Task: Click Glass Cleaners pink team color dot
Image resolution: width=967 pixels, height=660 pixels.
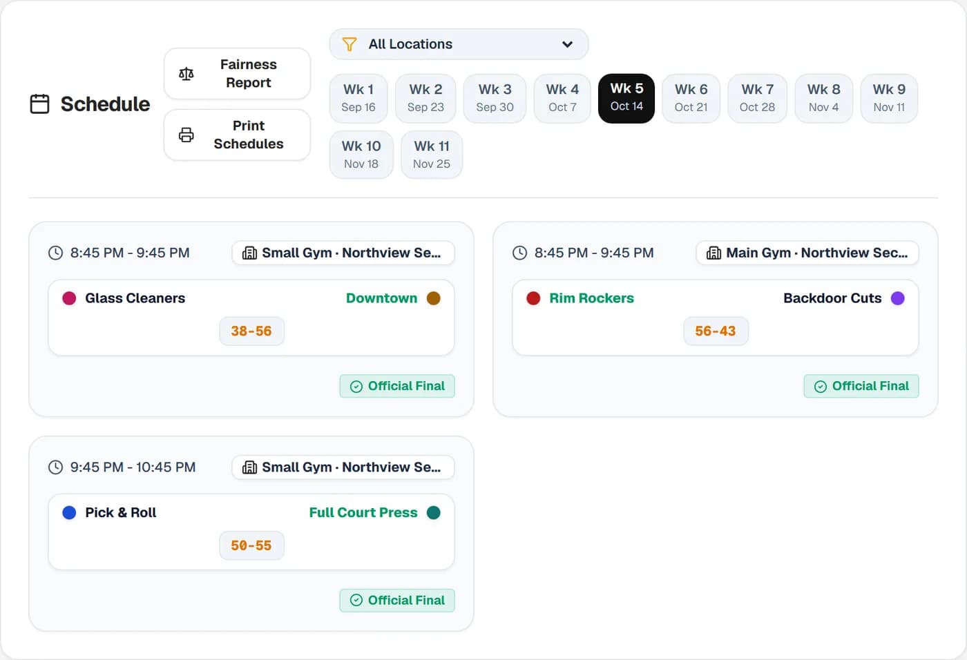Action: click(69, 298)
